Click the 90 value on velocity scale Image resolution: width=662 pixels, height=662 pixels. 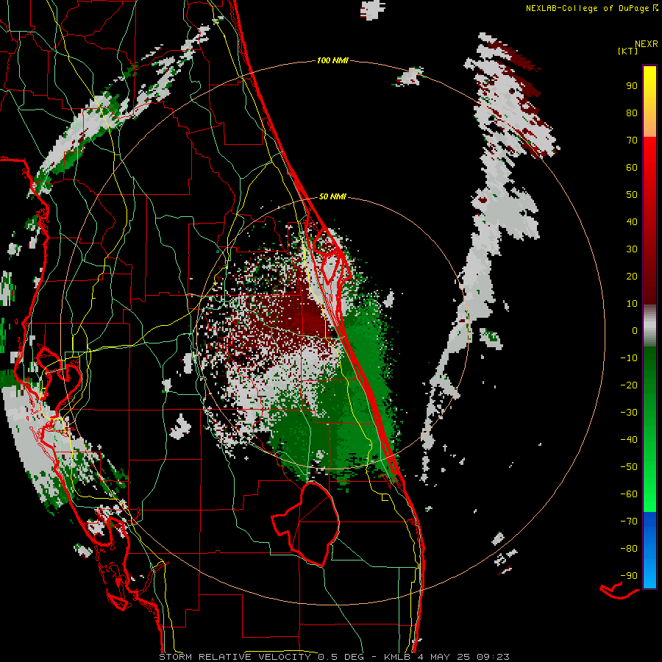click(632, 86)
